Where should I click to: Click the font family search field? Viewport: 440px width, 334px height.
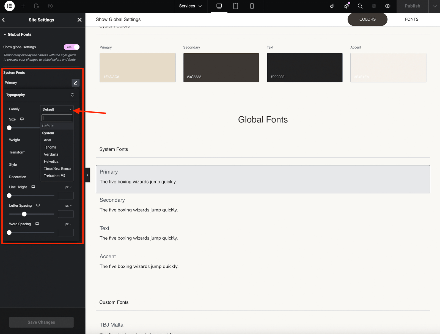click(57, 118)
